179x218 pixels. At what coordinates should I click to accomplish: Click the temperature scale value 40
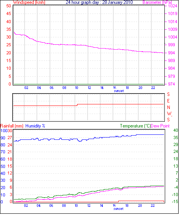click(x=176, y=130)
